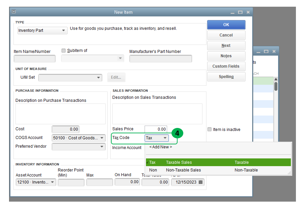Close the background window behind New Item

point(274,51)
